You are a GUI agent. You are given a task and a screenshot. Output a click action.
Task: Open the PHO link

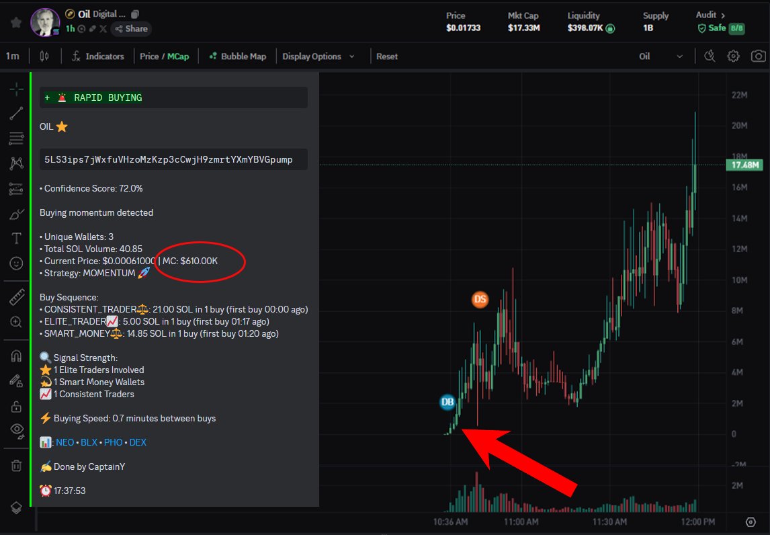pyautogui.click(x=113, y=443)
